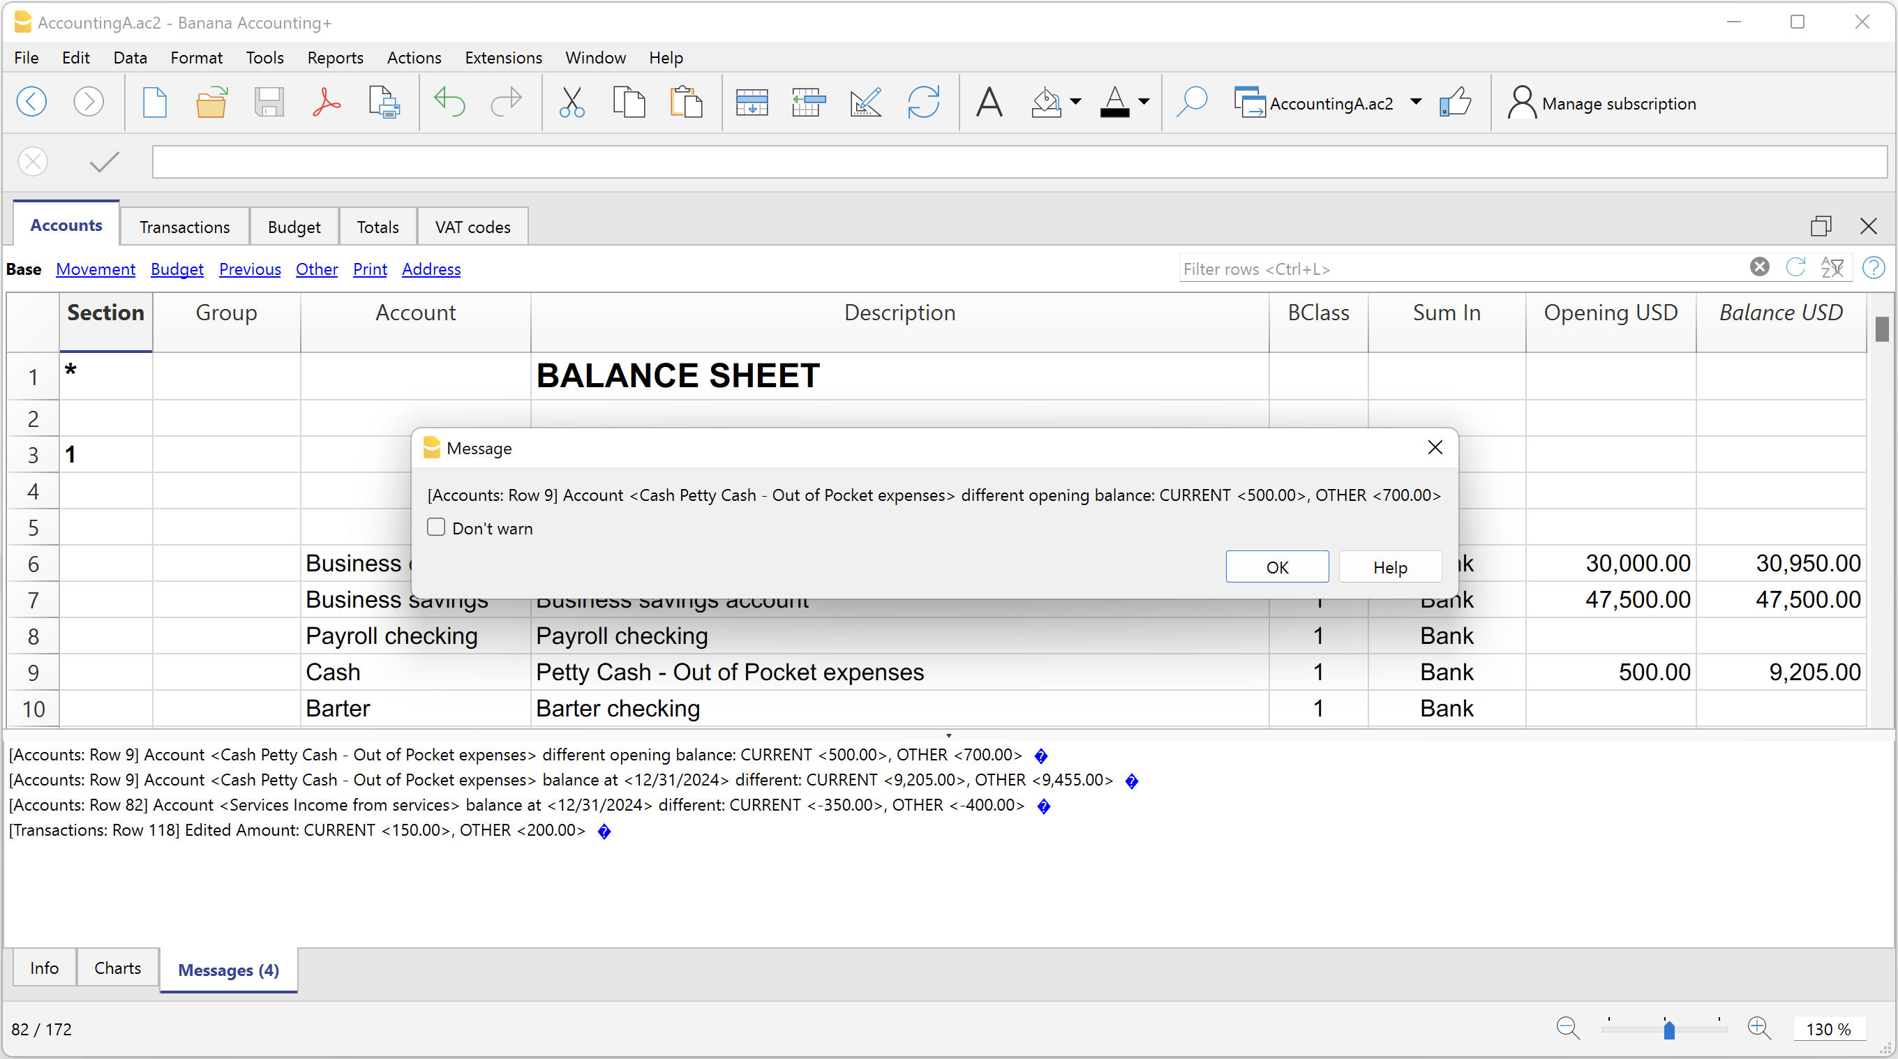Click the Undo arrow icon
The height and width of the screenshot is (1059, 1898).
tap(449, 103)
